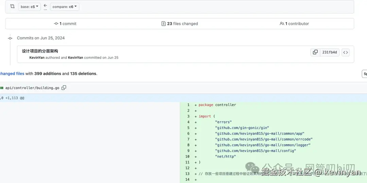Click the package controller line
Image resolution: width=367 pixels, height=183 pixels.
(217, 105)
